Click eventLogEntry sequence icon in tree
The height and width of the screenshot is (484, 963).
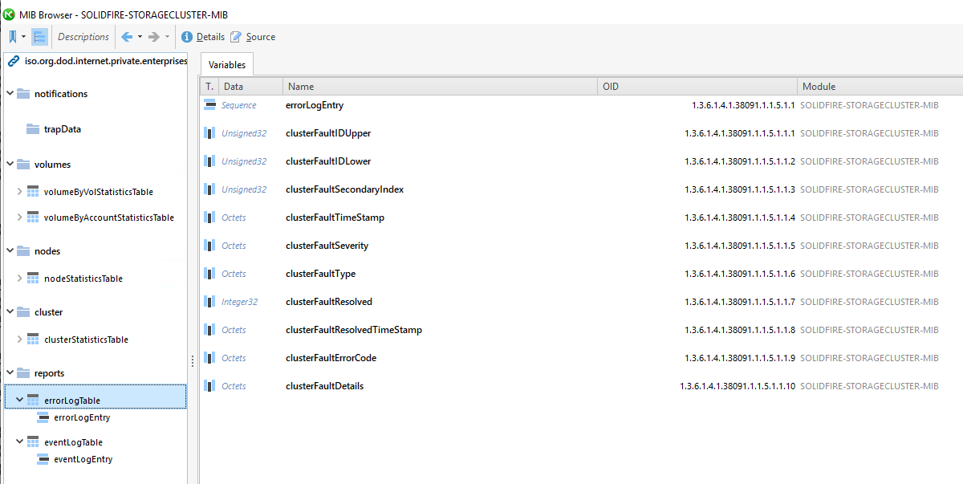43,459
